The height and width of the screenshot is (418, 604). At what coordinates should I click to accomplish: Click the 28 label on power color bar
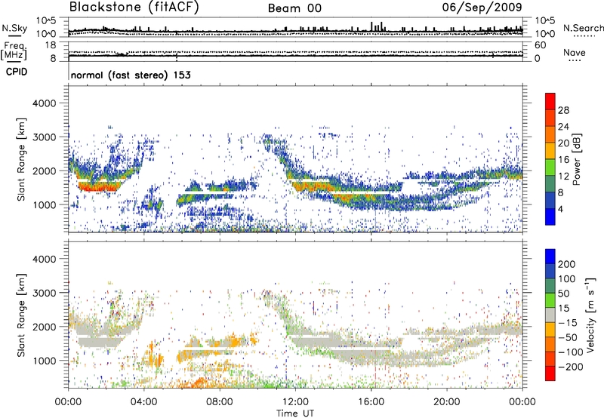tap(563, 110)
